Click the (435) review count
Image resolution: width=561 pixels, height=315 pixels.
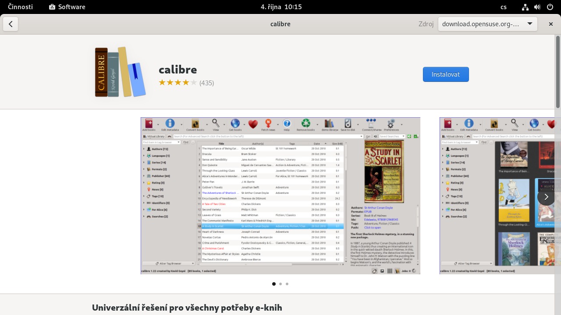click(x=206, y=83)
